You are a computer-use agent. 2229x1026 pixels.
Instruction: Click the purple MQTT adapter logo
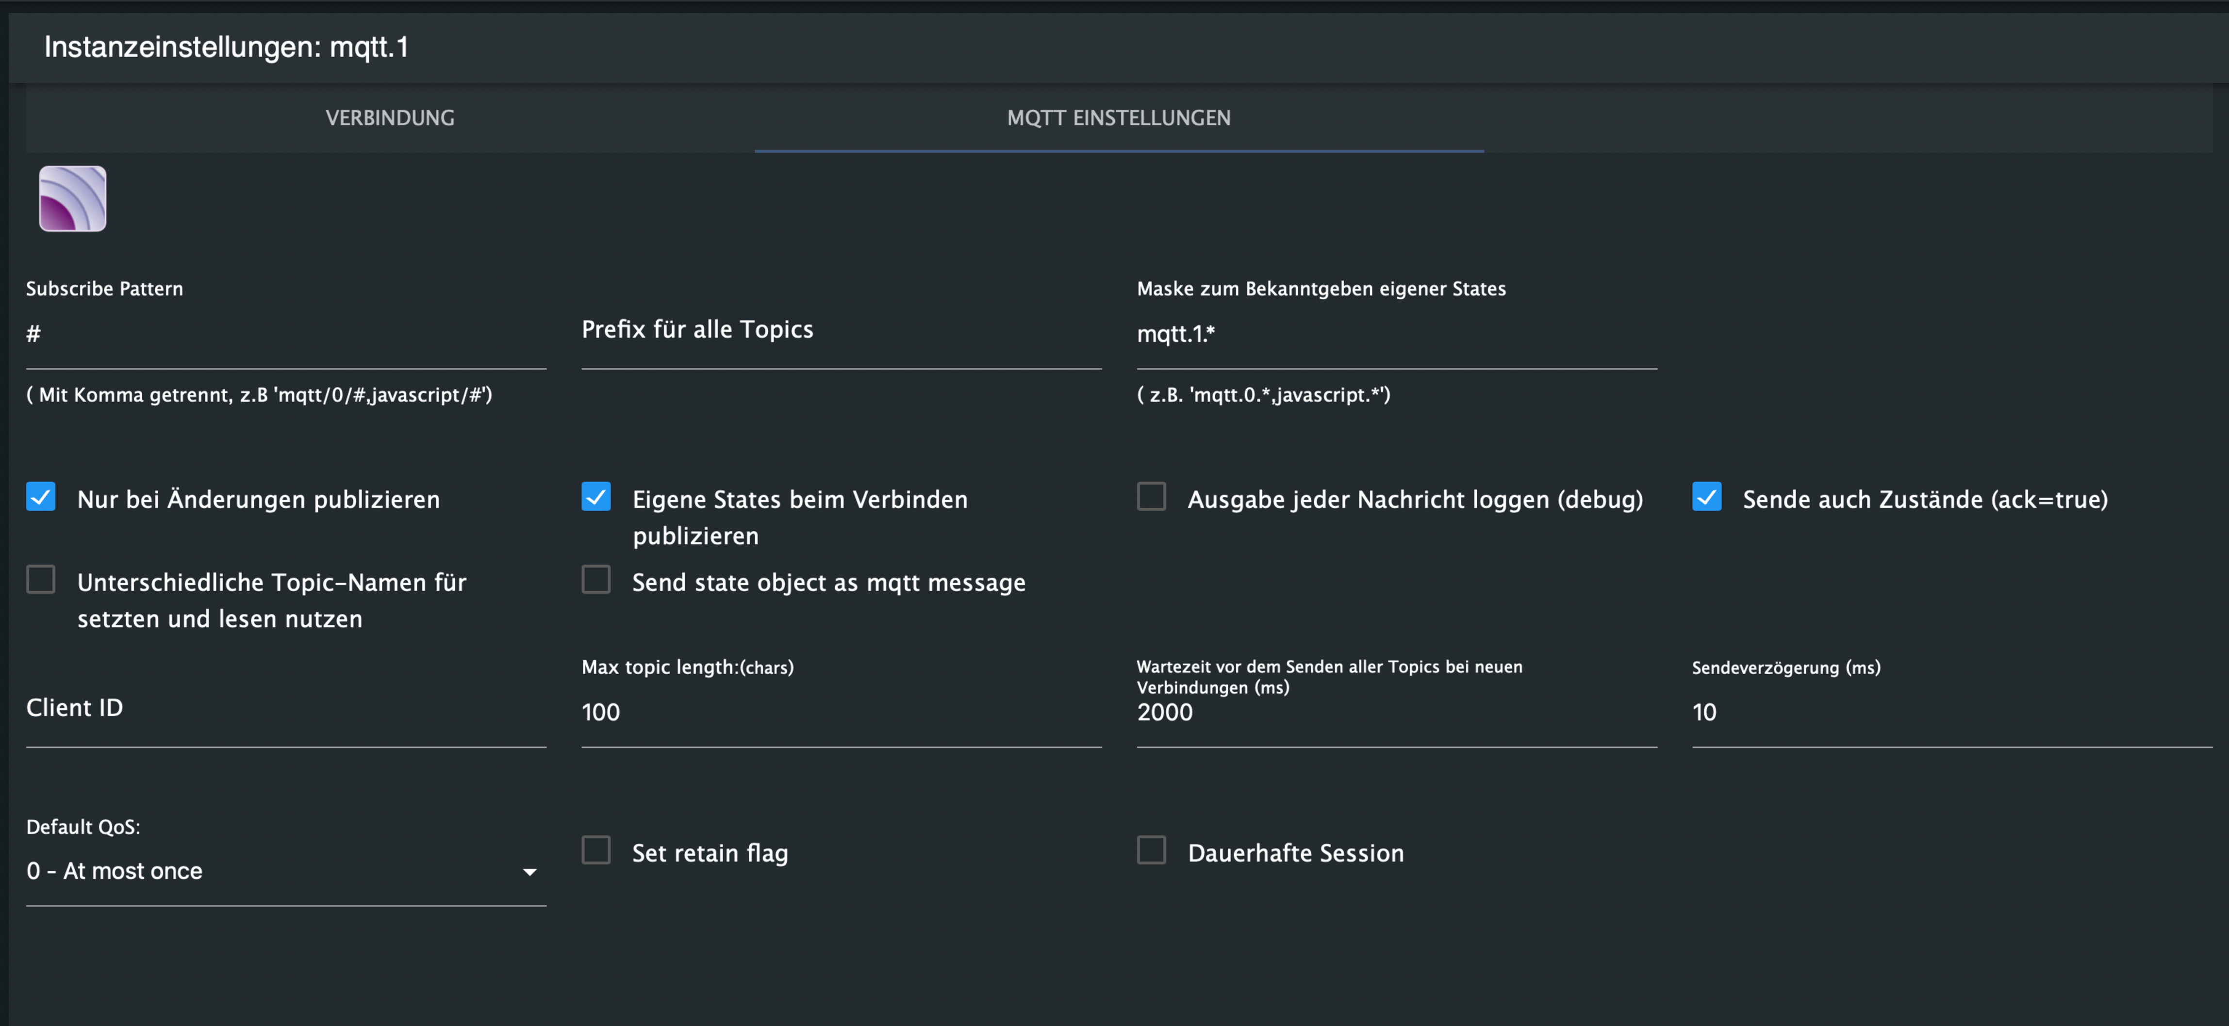click(73, 199)
